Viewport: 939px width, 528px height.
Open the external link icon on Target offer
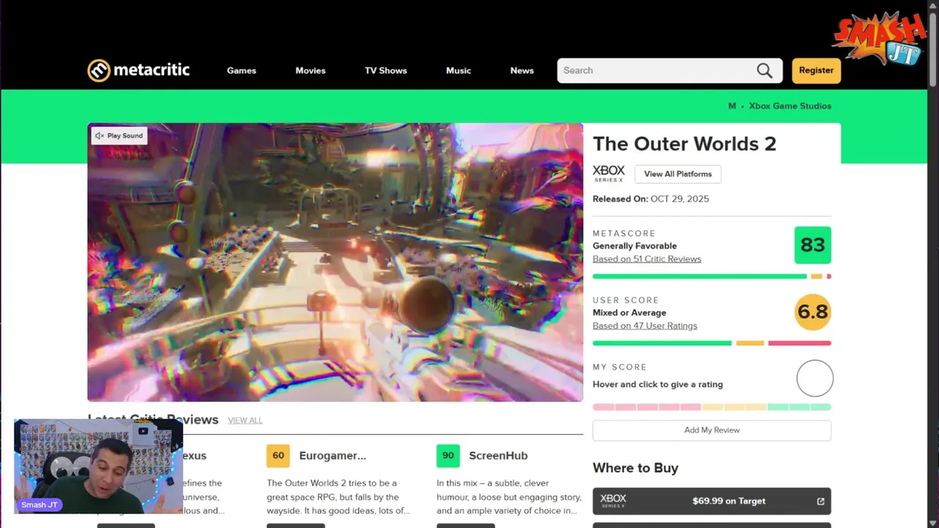tap(820, 502)
